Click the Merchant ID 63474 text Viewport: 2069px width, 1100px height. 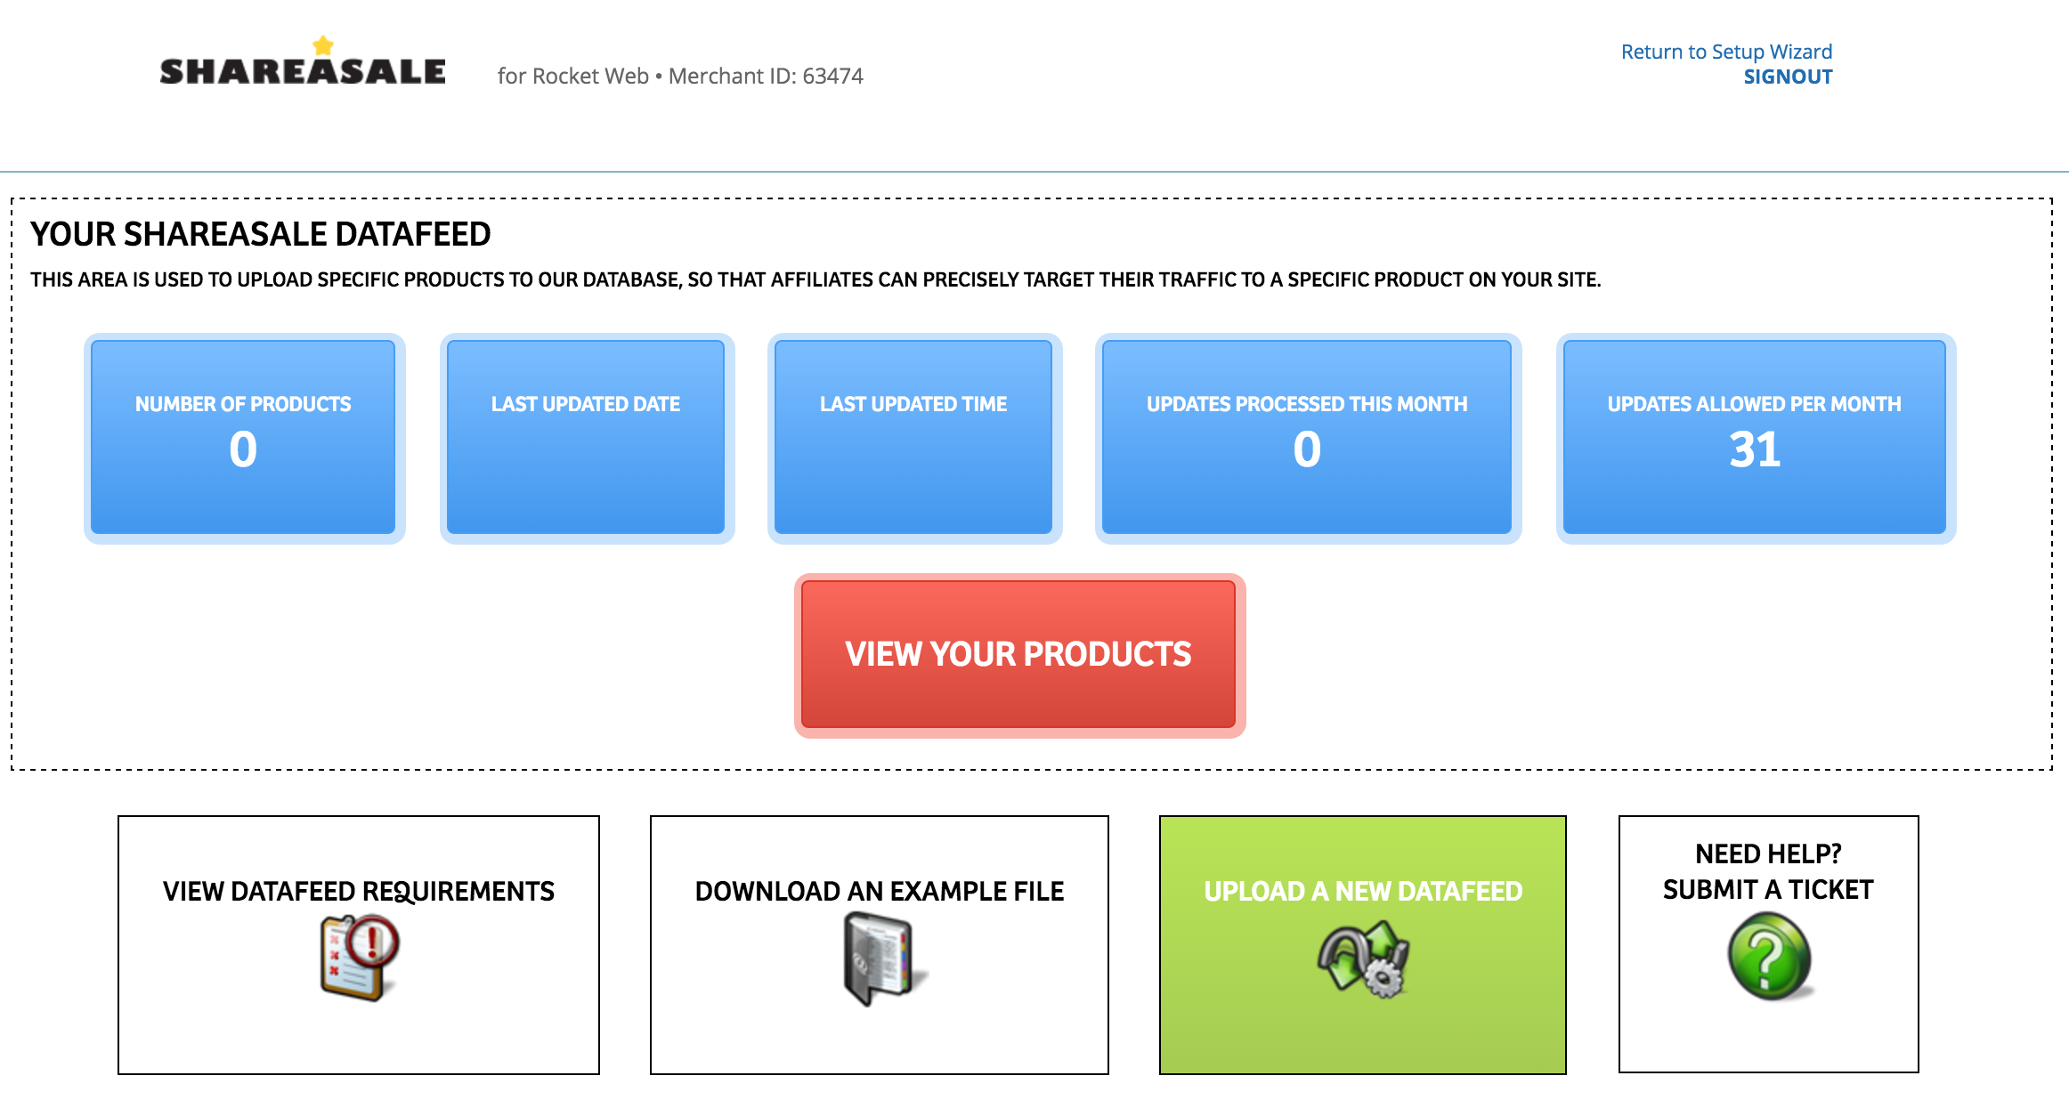coord(766,77)
